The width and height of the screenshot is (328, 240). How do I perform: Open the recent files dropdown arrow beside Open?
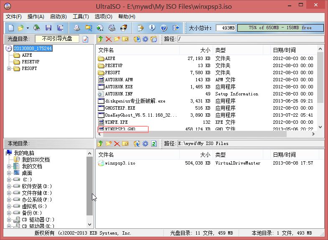(28, 28)
